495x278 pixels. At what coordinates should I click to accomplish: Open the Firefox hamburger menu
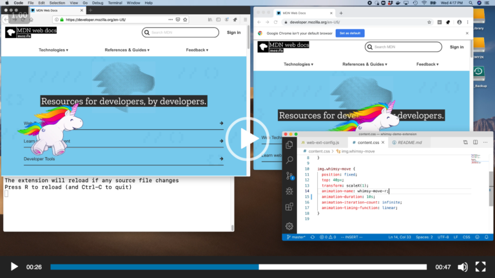(246, 19)
